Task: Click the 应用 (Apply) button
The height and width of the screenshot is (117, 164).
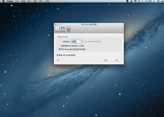Action: coord(116,60)
